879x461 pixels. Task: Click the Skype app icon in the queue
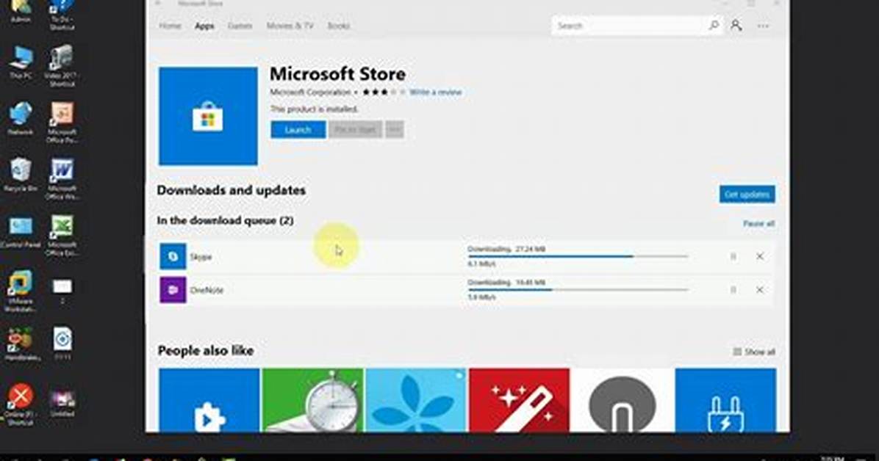click(173, 256)
